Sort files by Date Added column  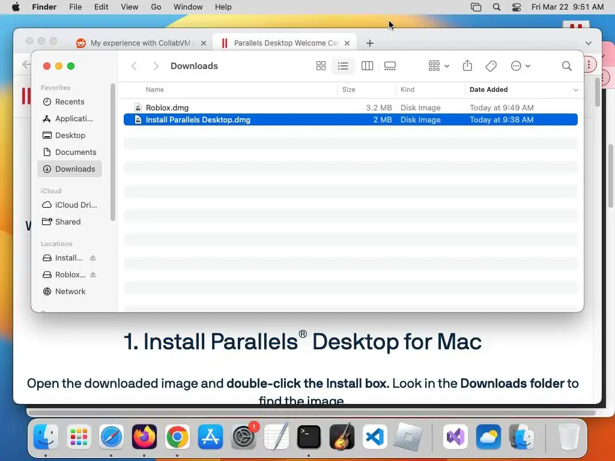(x=488, y=90)
